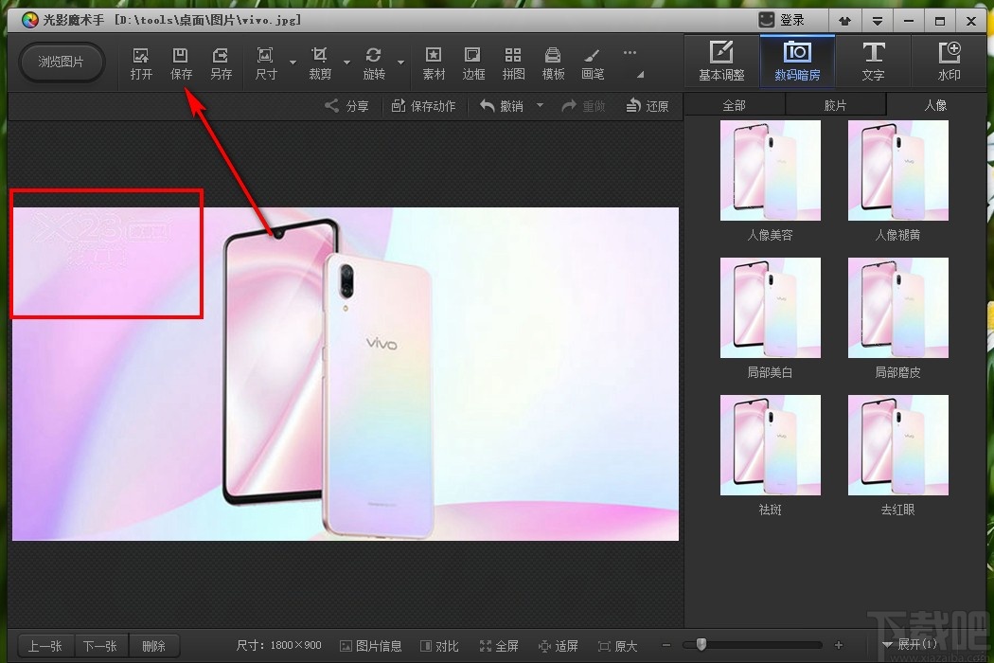Viewport: 994px width, 663px height.
Task: Click the 尺寸: 1800×900 status text
Action: click(x=279, y=645)
